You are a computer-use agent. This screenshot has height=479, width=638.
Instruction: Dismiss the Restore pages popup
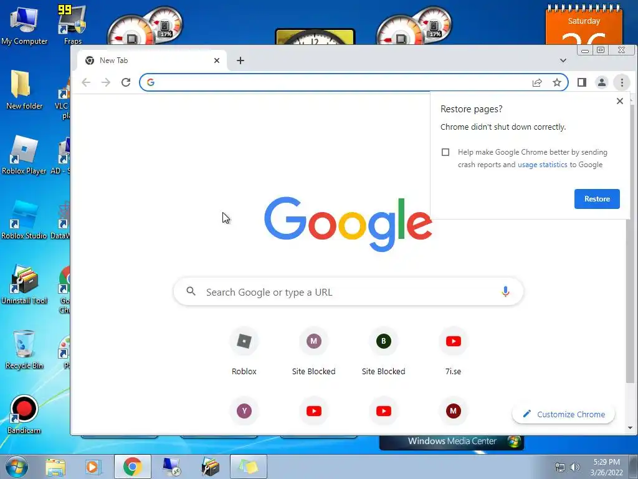click(620, 101)
